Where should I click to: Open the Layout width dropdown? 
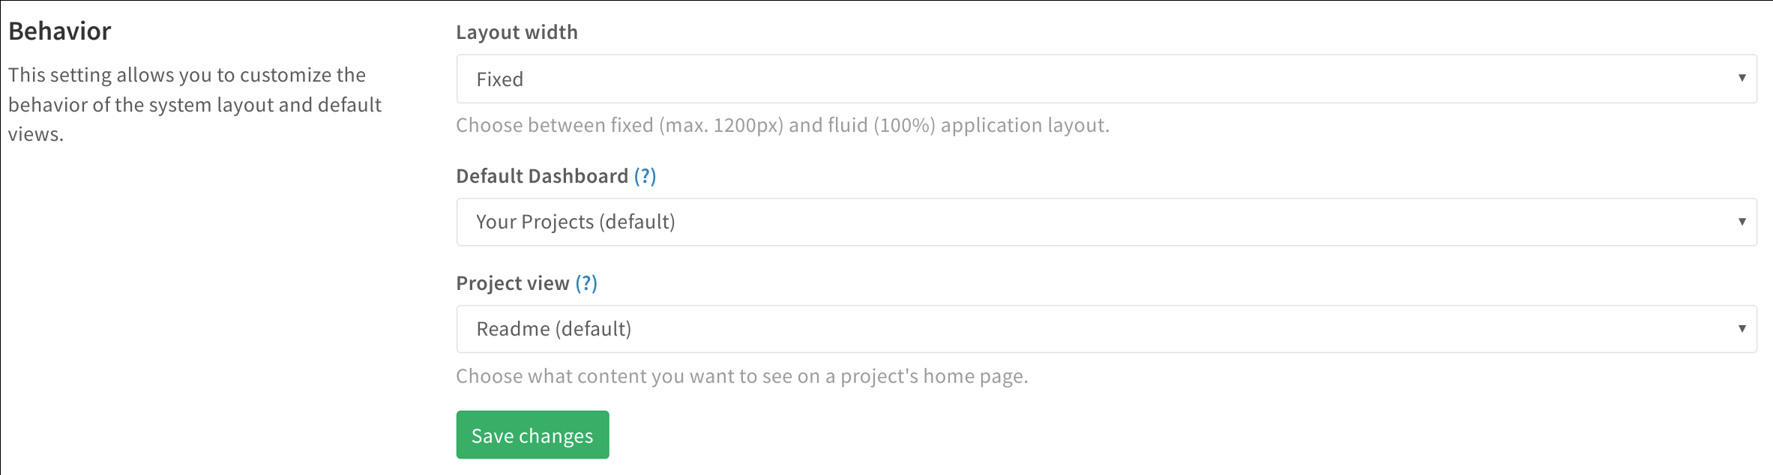(1106, 79)
